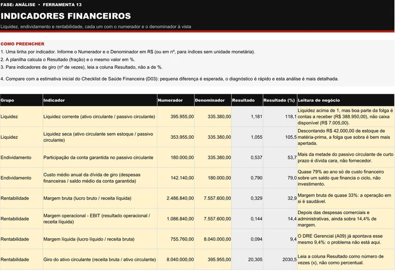
Task: Select the note 'Depois das despesas comerciais'
Action: (x=345, y=219)
